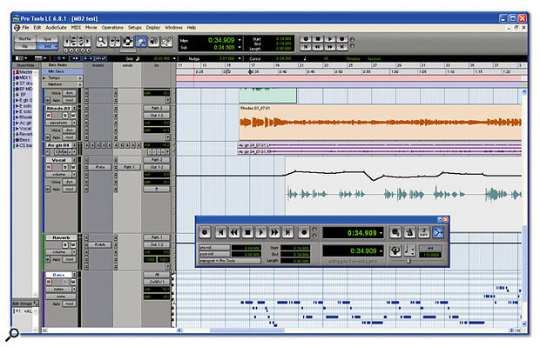The width and height of the screenshot is (540, 347).
Task: Click the pre-roll button in Transport window
Action: 214,248
